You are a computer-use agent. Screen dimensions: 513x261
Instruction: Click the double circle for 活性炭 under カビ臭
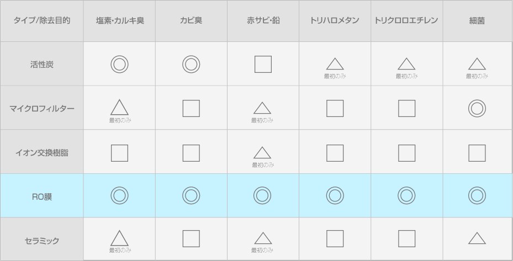tap(191, 65)
